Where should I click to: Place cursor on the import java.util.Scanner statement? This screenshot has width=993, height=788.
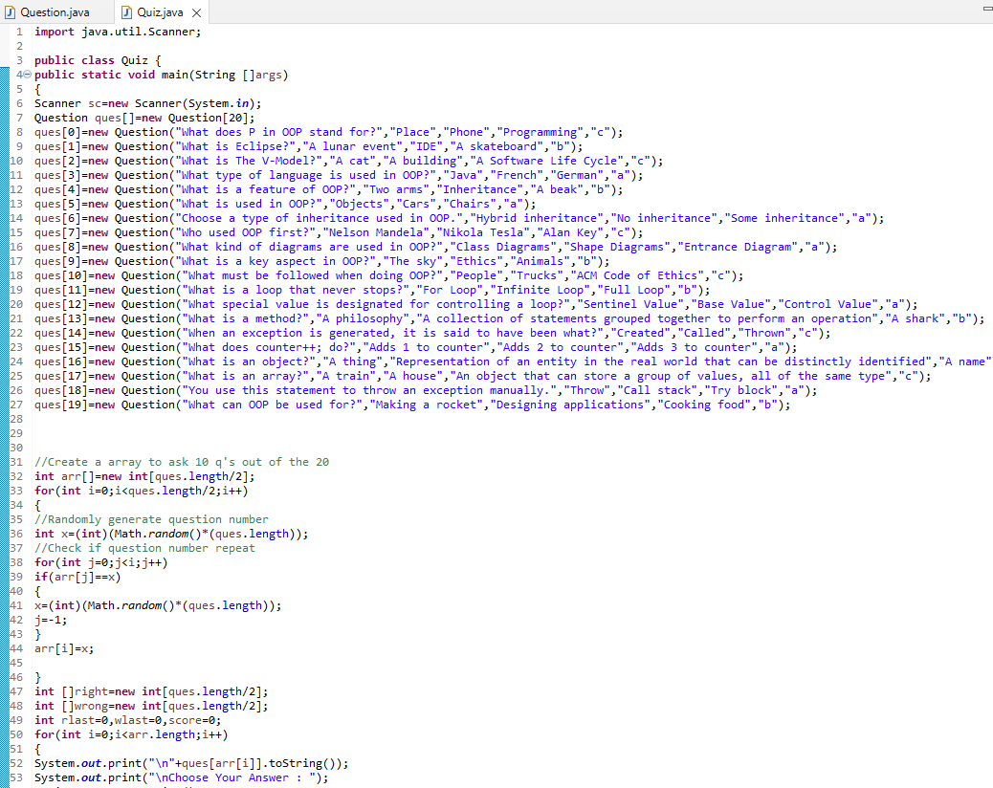coord(115,32)
